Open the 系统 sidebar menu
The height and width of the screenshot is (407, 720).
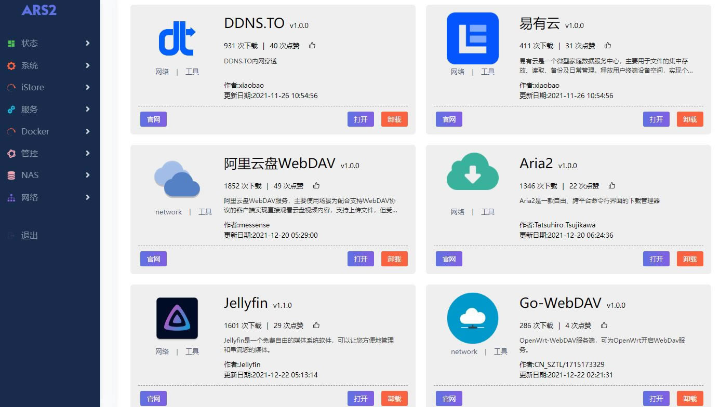[50, 65]
